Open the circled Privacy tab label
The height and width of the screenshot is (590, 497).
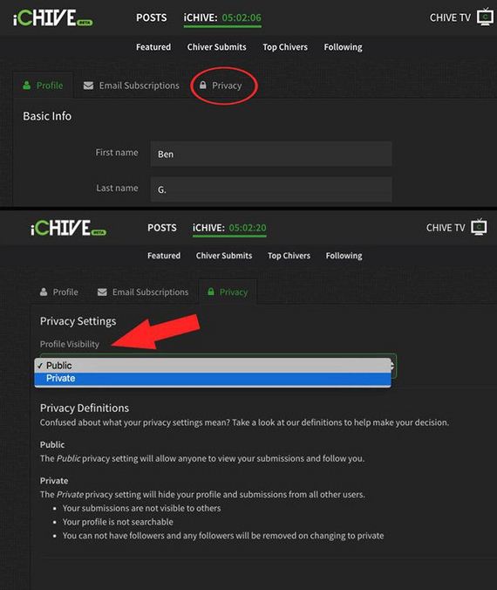(x=227, y=86)
